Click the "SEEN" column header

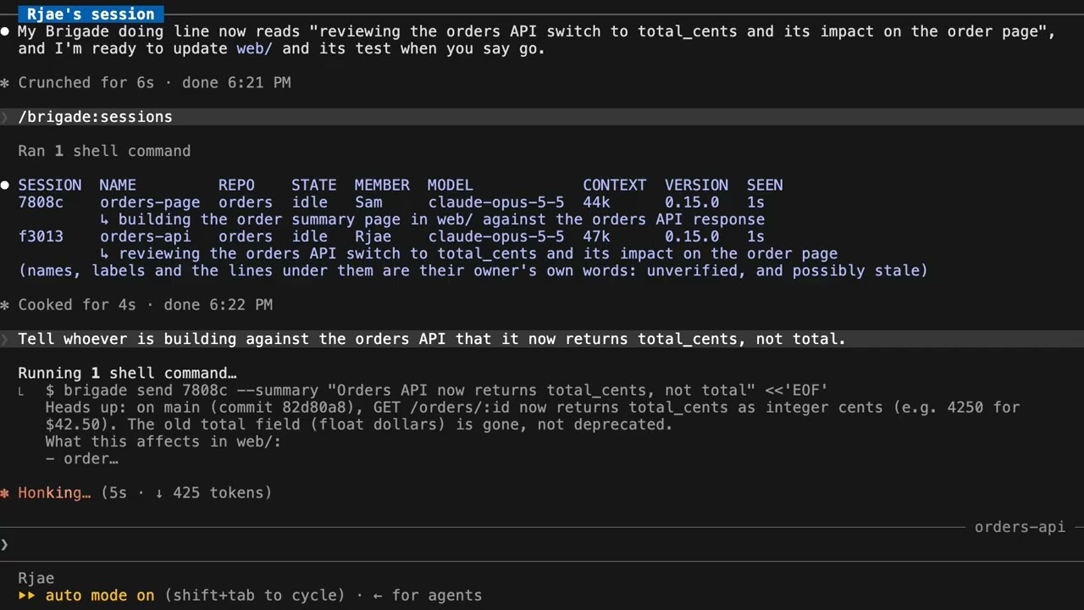(765, 185)
